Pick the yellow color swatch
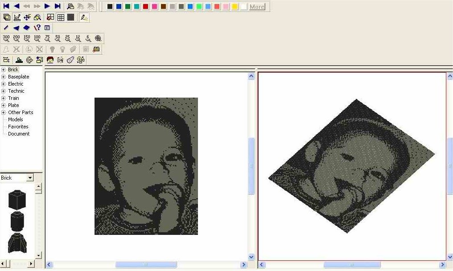453x271 pixels. click(x=235, y=7)
